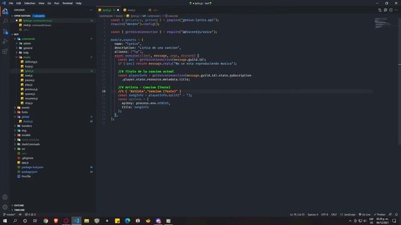The image size is (401, 225).
Task: Open the Search view in activity bar
Action: (5, 21)
